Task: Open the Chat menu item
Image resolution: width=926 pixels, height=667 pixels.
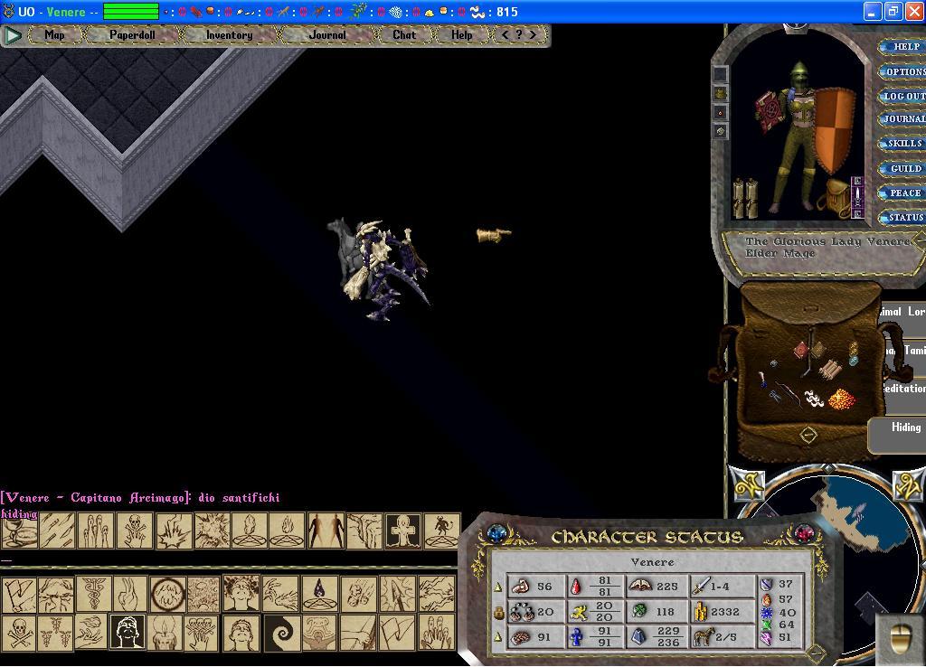Action: point(404,35)
